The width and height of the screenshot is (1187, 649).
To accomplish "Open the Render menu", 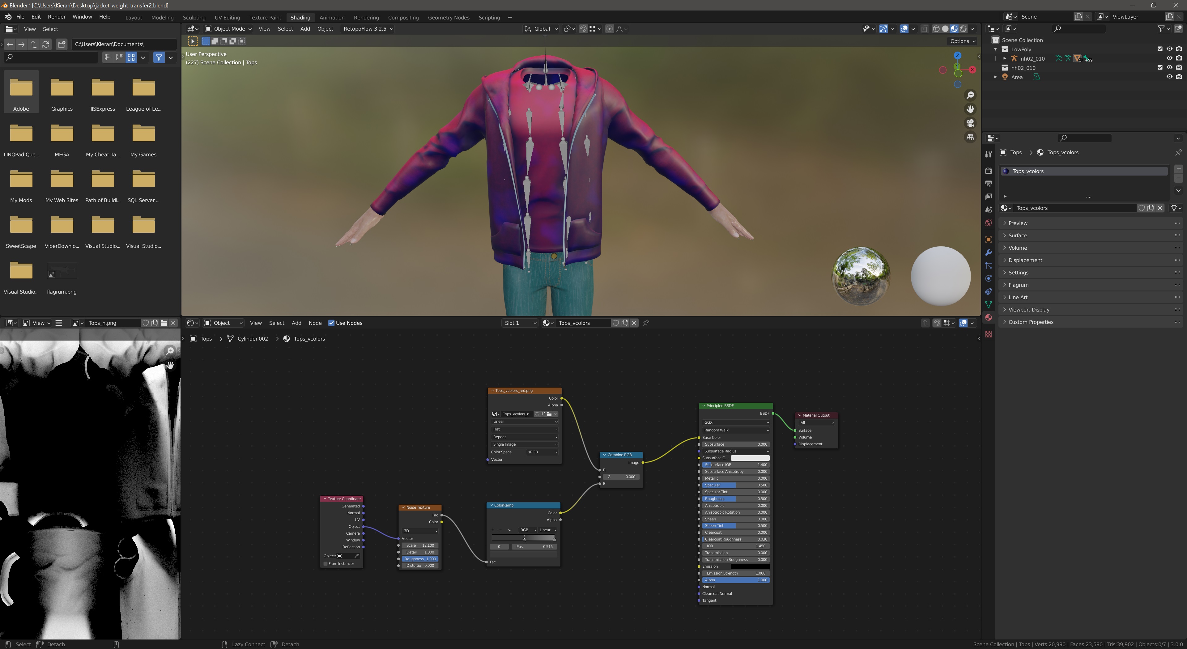I will coord(56,17).
